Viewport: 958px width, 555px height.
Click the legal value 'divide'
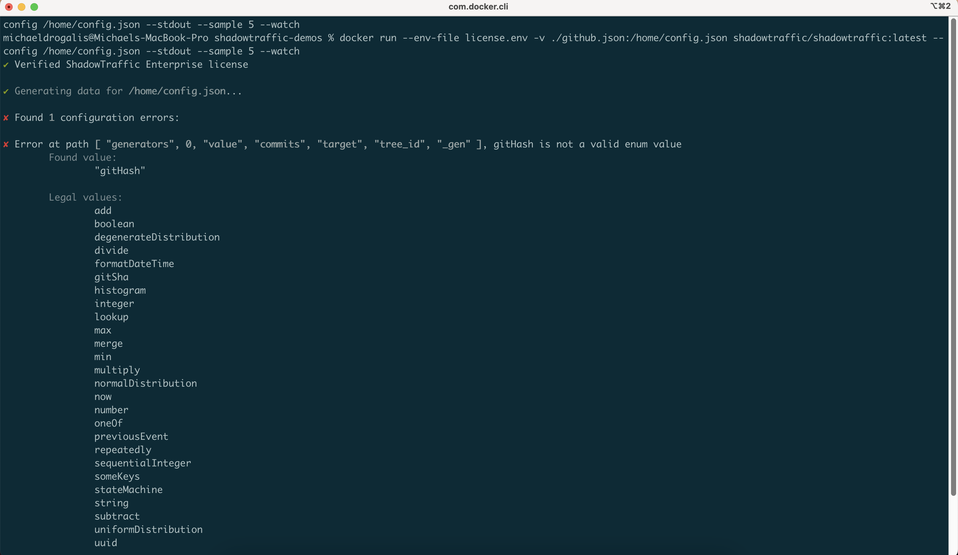[112, 251]
